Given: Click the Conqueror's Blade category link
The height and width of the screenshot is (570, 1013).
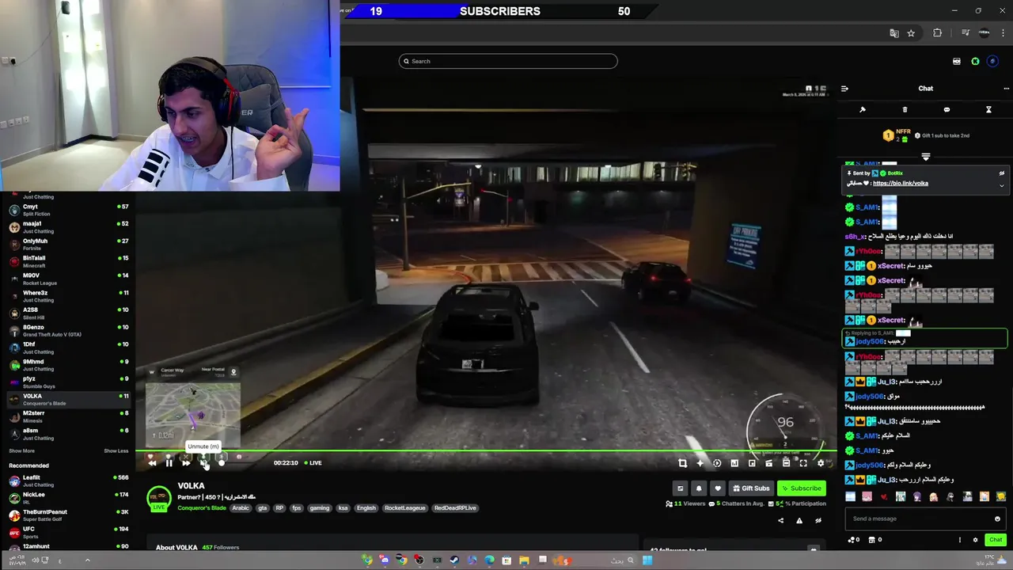Looking at the screenshot, I should coord(201,507).
